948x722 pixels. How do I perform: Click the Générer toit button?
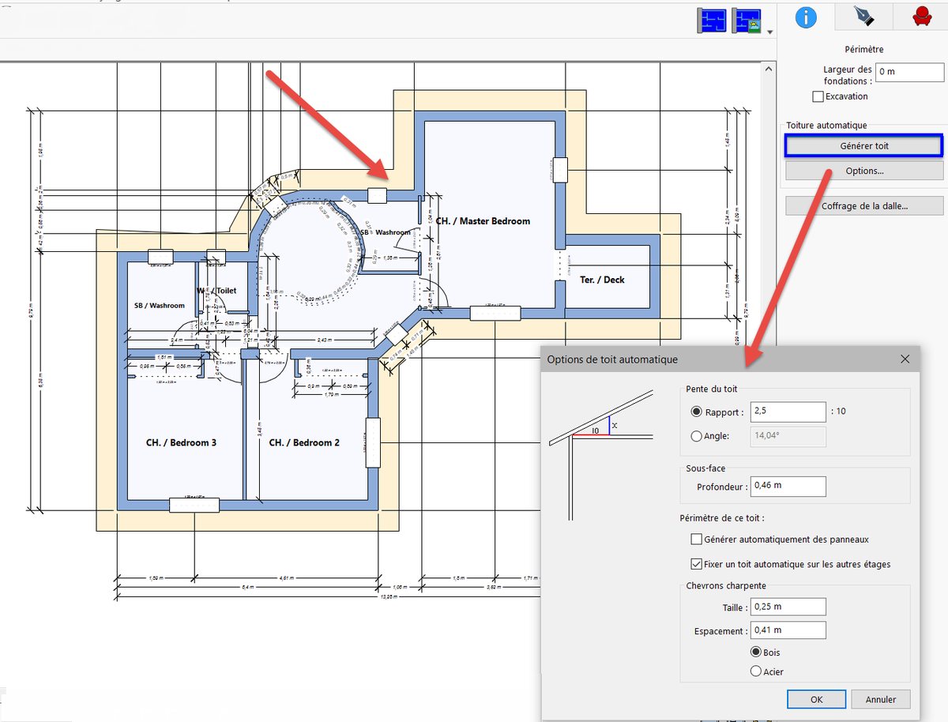tap(864, 145)
